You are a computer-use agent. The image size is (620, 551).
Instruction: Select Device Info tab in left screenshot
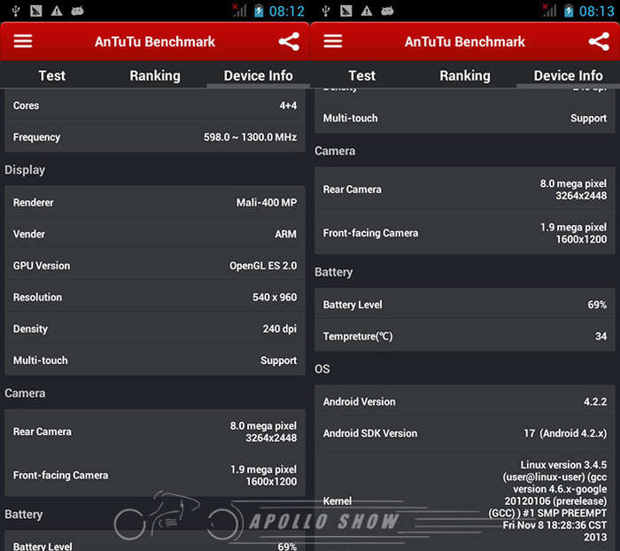click(259, 75)
